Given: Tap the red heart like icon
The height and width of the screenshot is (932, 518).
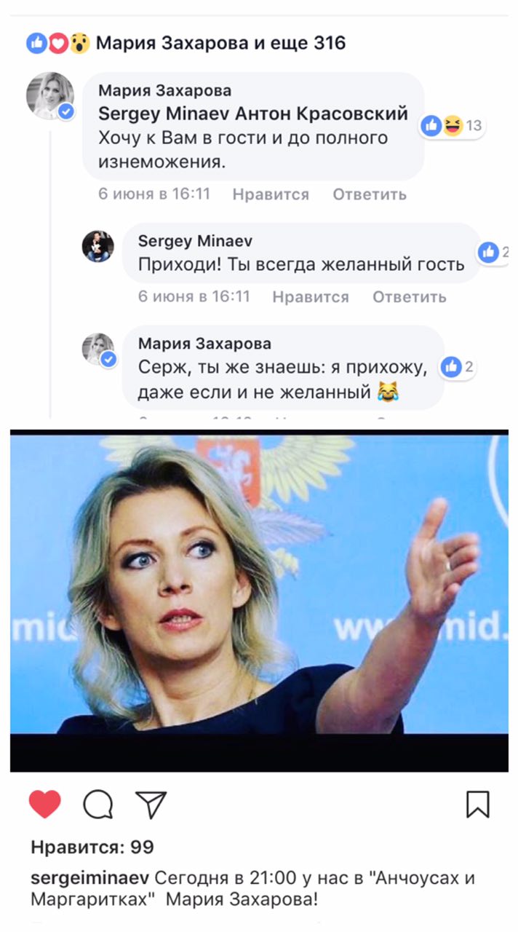Looking at the screenshot, I should pos(45,804).
